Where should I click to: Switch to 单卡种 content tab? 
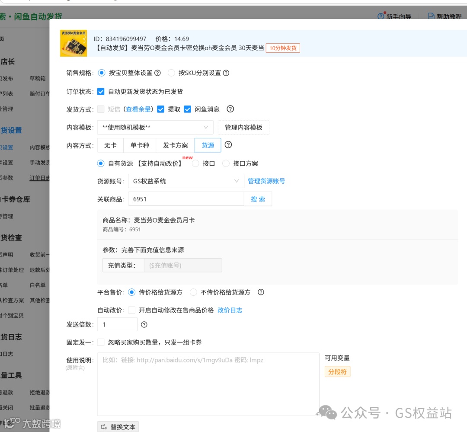tap(140, 145)
